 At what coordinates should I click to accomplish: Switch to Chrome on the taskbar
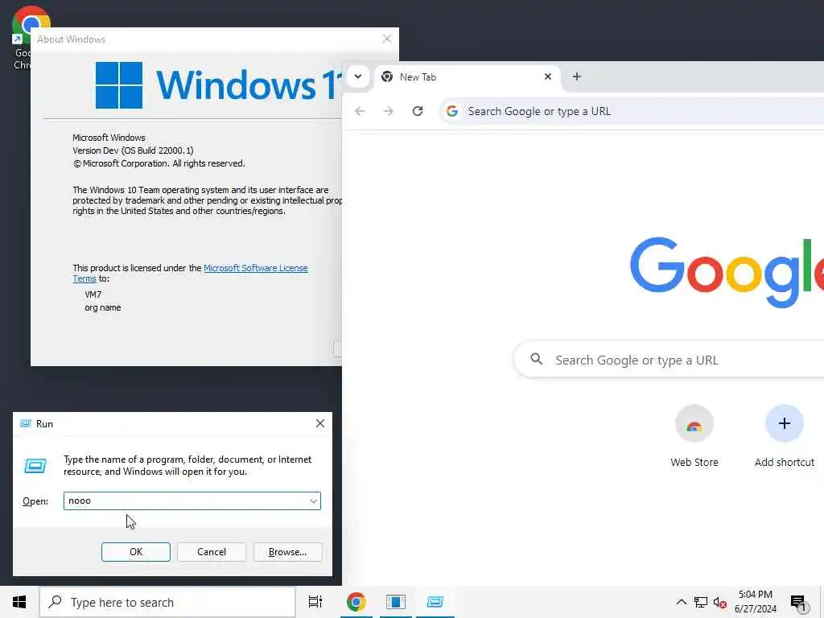pos(356,602)
